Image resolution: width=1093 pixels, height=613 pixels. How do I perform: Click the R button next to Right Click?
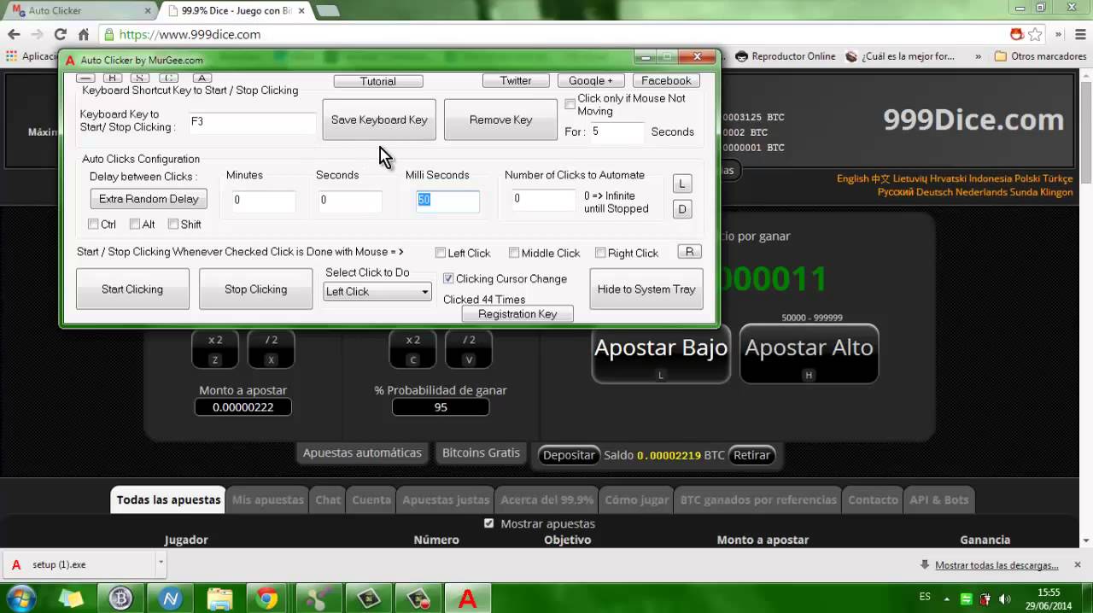click(x=689, y=252)
